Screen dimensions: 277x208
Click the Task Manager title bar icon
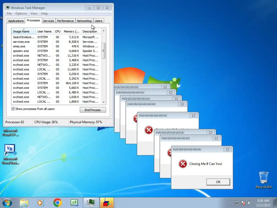coord(7,8)
